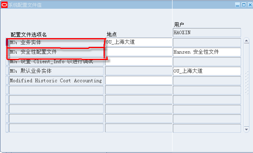This screenshot has width=253, height=153.
Task: Click site field for Client_Info row
Action: pyautogui.click(x=139, y=62)
